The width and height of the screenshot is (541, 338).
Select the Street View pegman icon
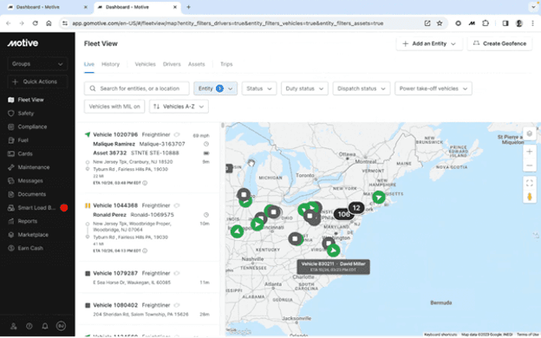click(x=529, y=197)
